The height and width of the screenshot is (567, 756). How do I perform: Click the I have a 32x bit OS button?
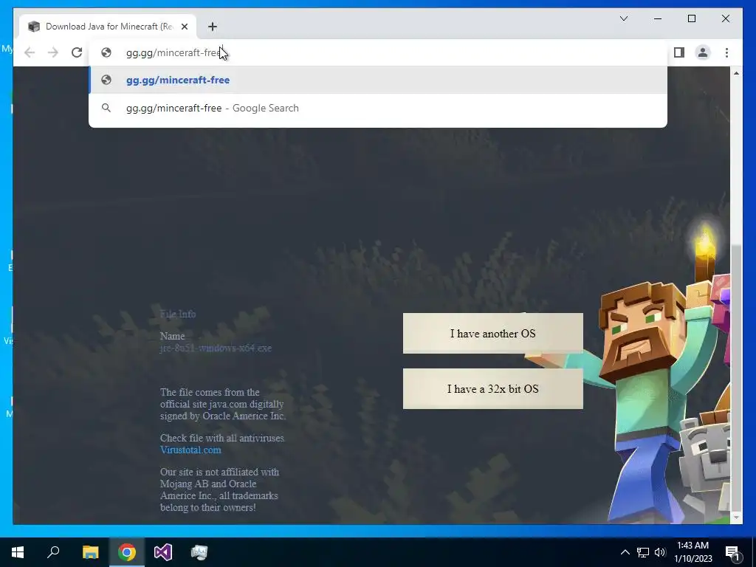pyautogui.click(x=492, y=388)
